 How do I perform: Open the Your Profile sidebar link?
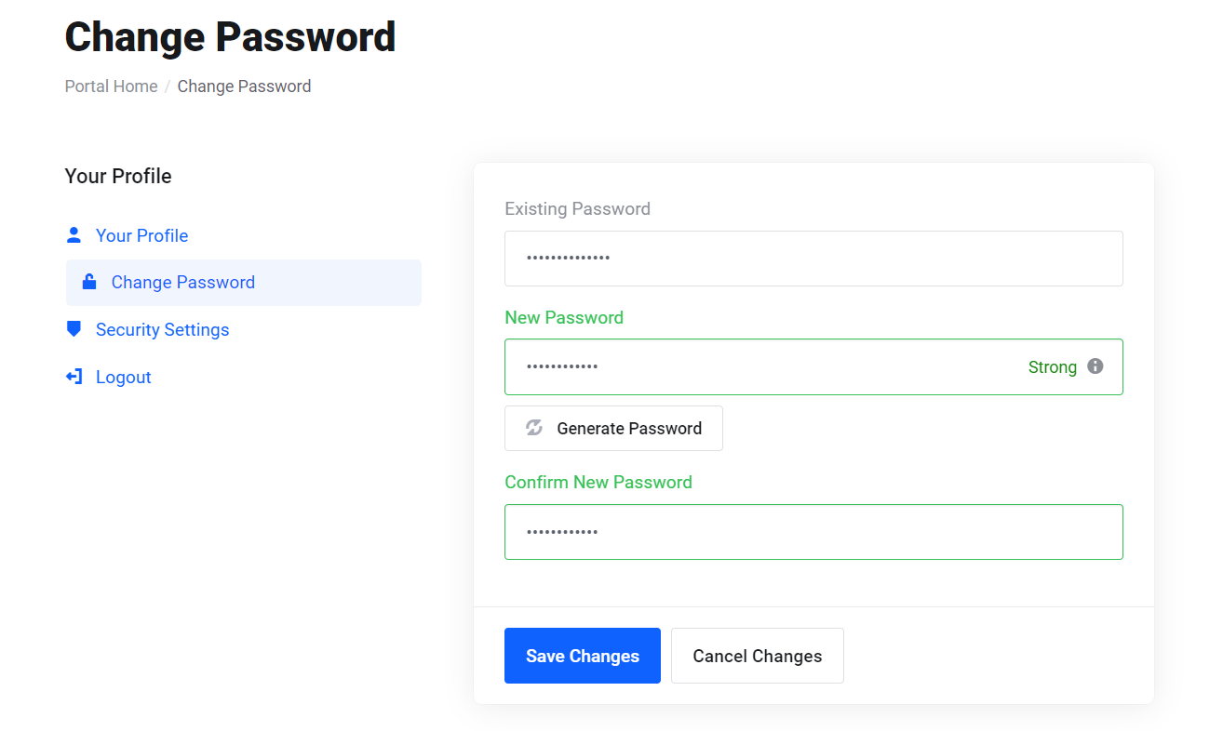[x=141, y=235]
